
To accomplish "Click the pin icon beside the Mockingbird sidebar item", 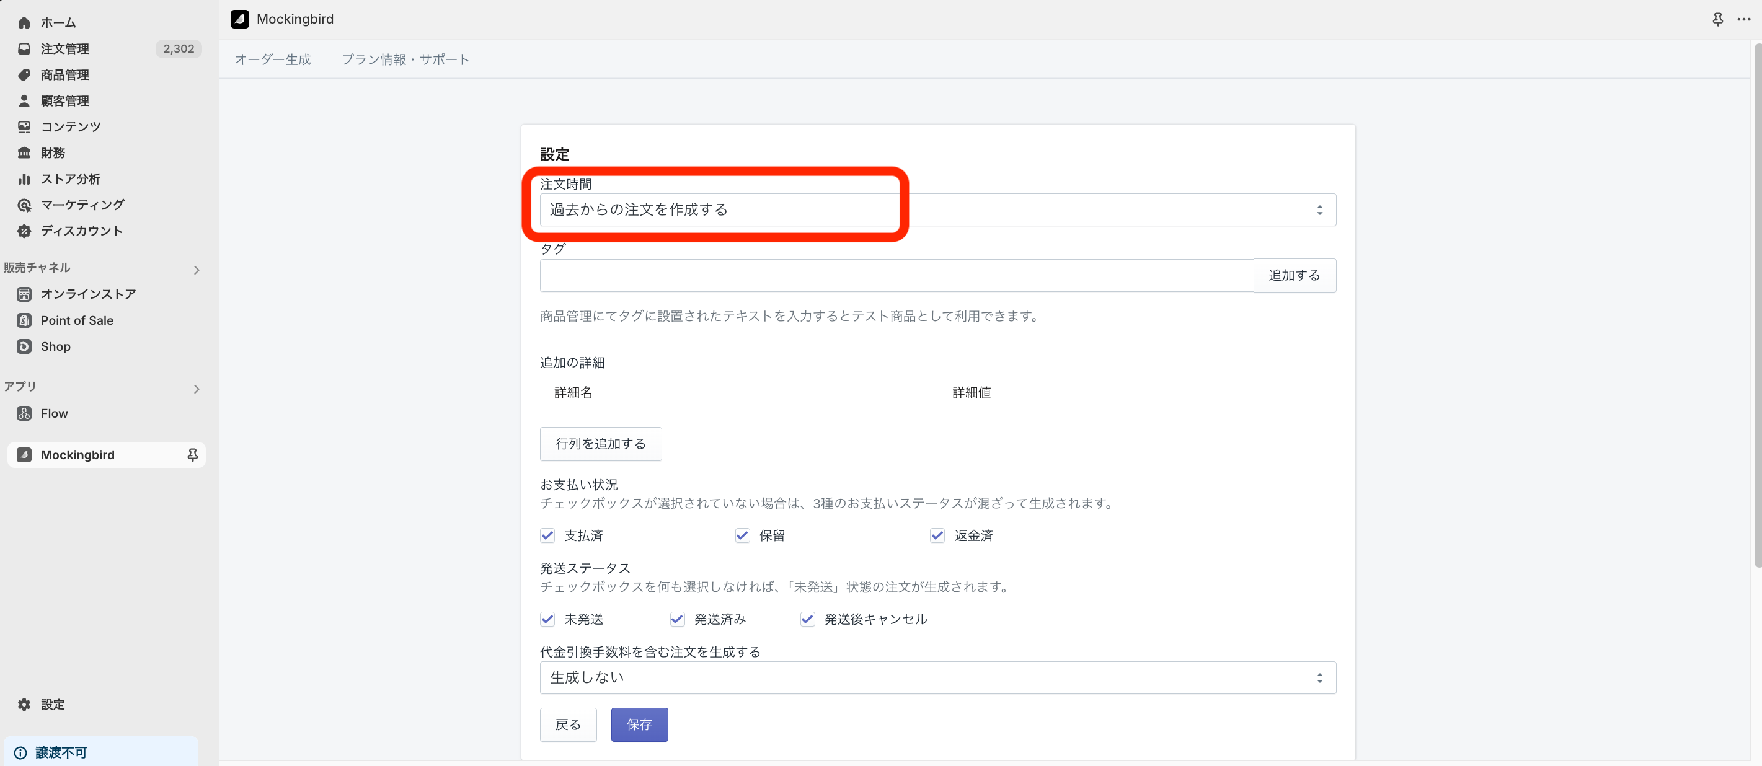I will (192, 455).
